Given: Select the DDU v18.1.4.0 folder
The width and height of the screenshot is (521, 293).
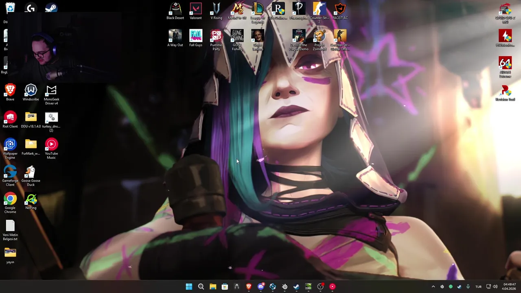Looking at the screenshot, I should (x=31, y=120).
